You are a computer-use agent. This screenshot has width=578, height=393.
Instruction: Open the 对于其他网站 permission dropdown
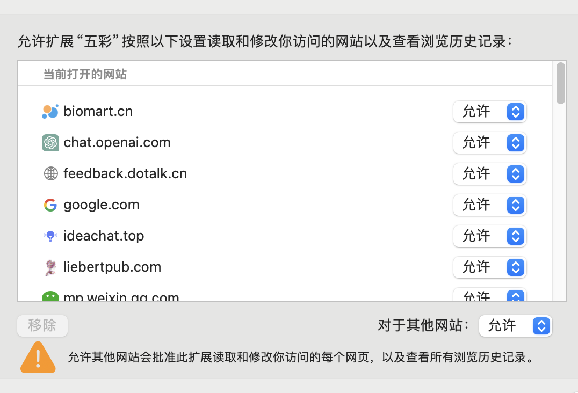515,326
